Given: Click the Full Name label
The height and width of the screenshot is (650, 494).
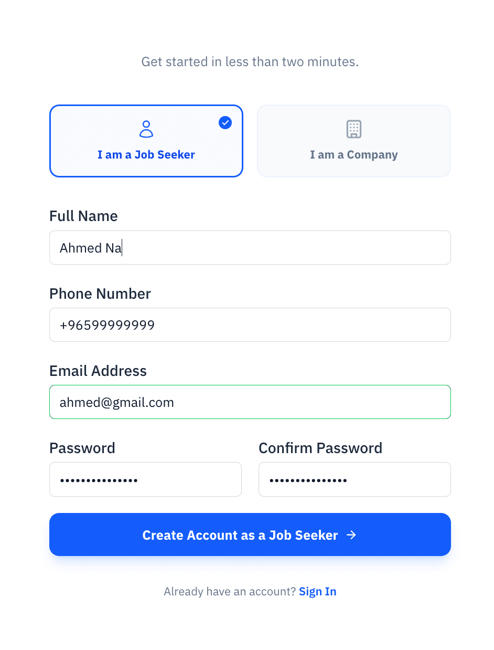Looking at the screenshot, I should click(83, 216).
